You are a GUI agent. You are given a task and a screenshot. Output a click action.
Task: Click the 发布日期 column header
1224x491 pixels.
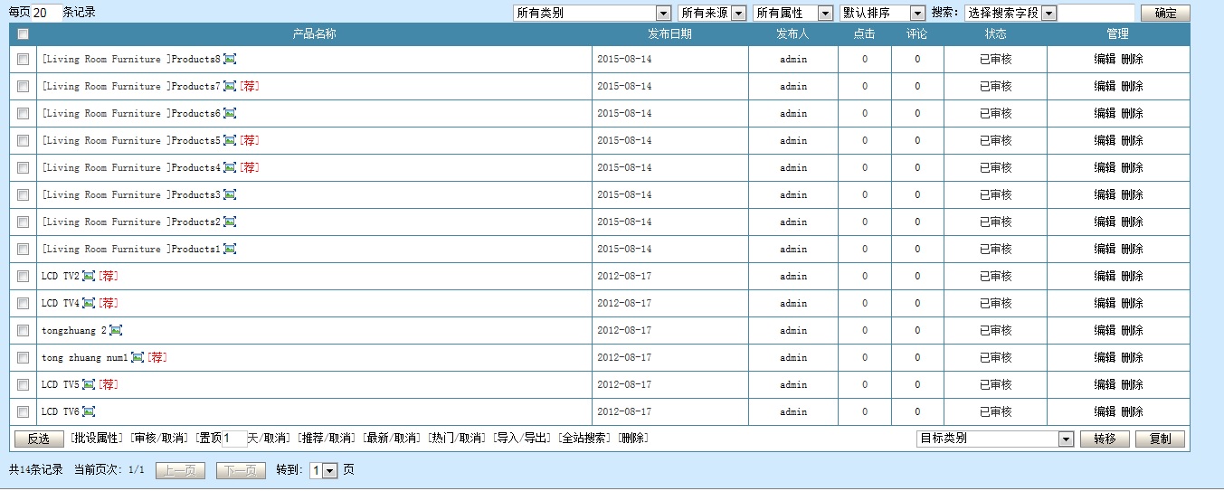[669, 34]
